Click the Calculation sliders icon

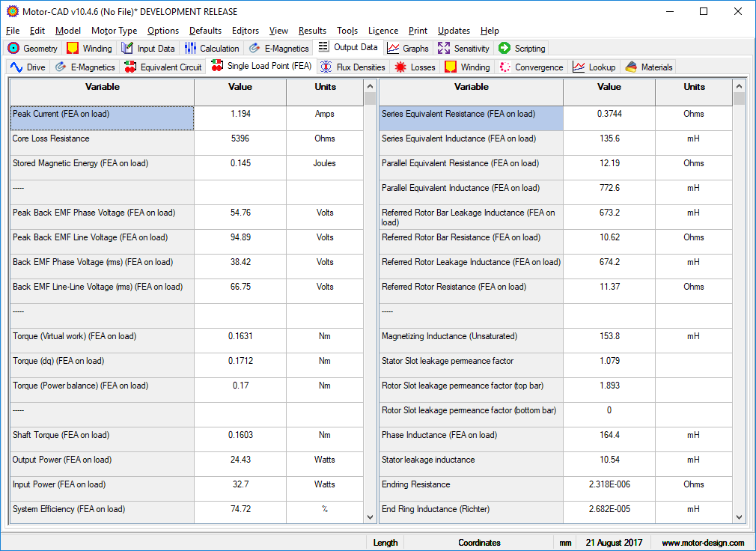point(190,48)
